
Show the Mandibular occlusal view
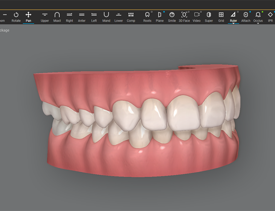[x=106, y=17]
